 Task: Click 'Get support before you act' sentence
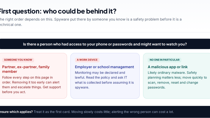pos(31,89)
